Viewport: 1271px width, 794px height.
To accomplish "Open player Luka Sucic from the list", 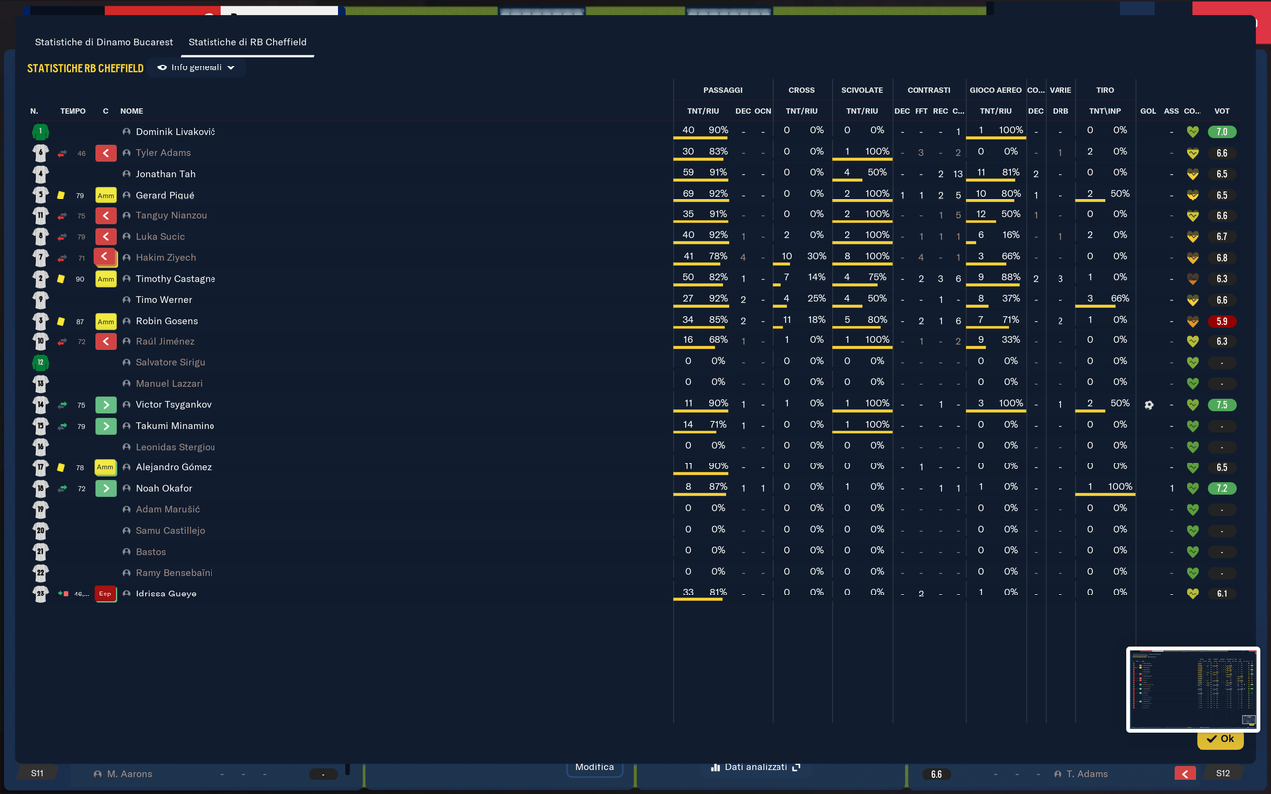I will (160, 237).
